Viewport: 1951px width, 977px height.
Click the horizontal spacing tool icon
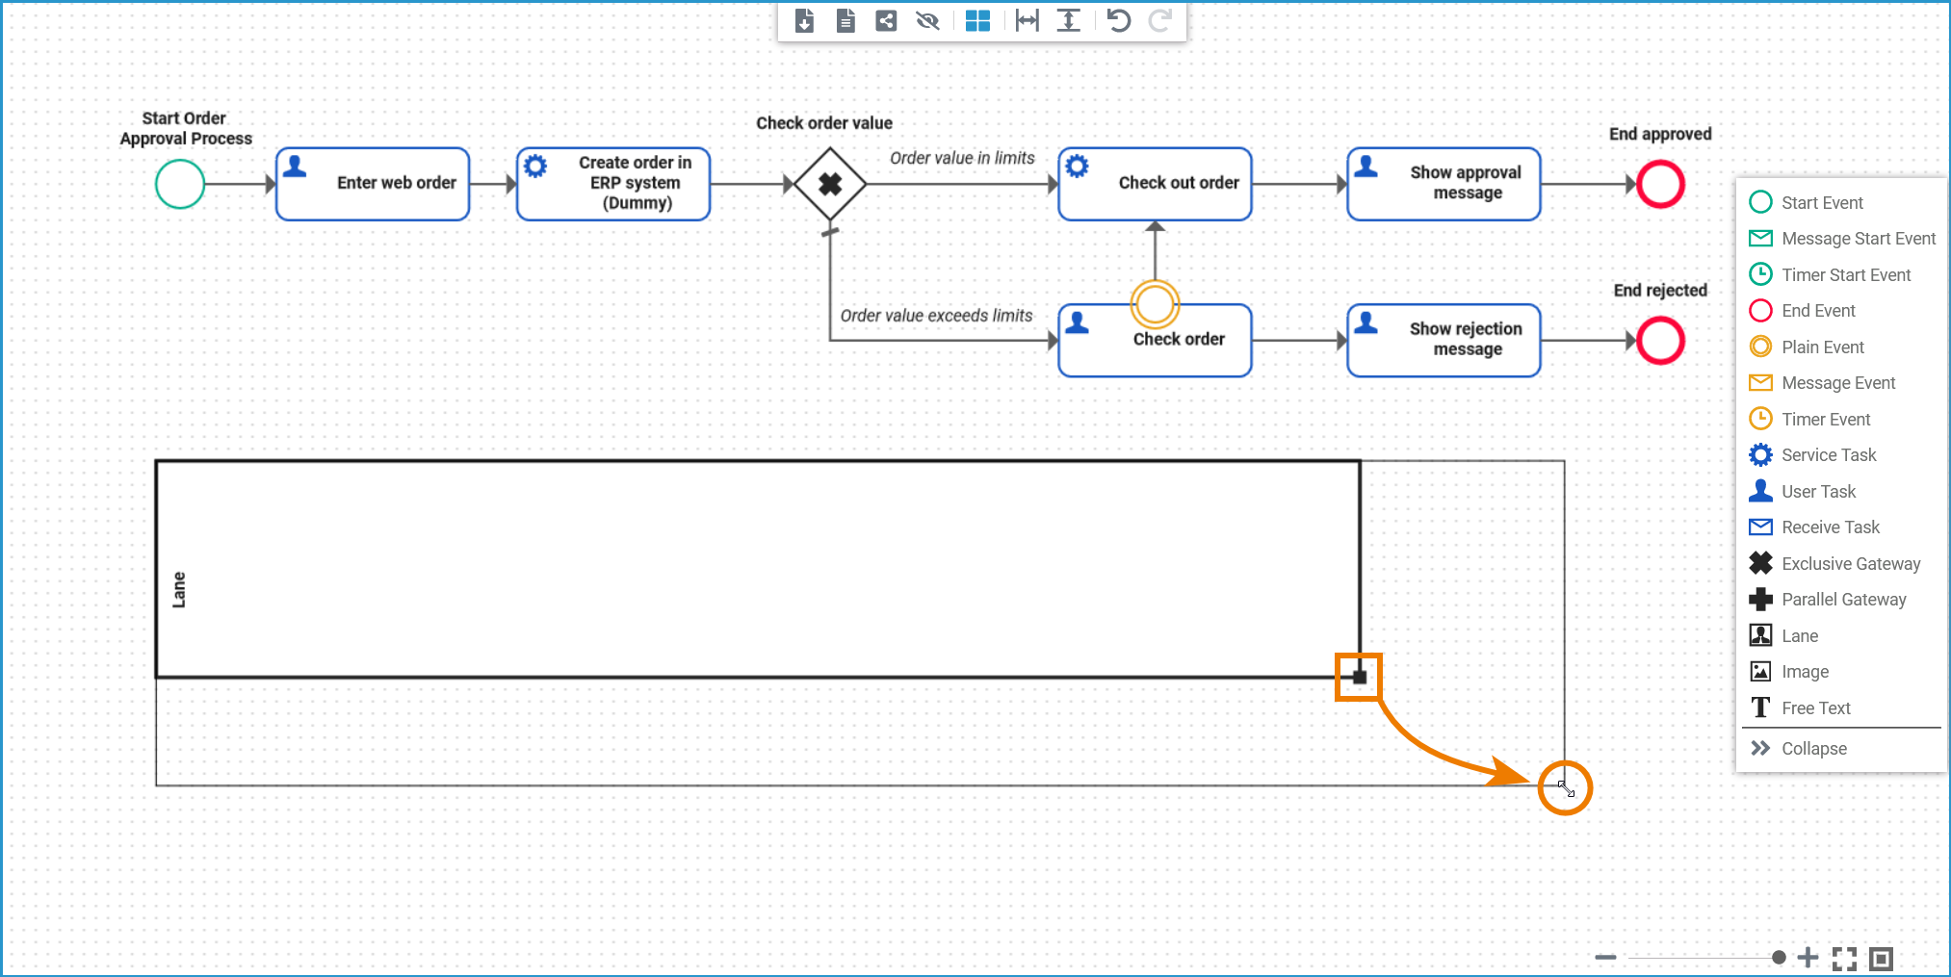pyautogui.click(x=1028, y=20)
